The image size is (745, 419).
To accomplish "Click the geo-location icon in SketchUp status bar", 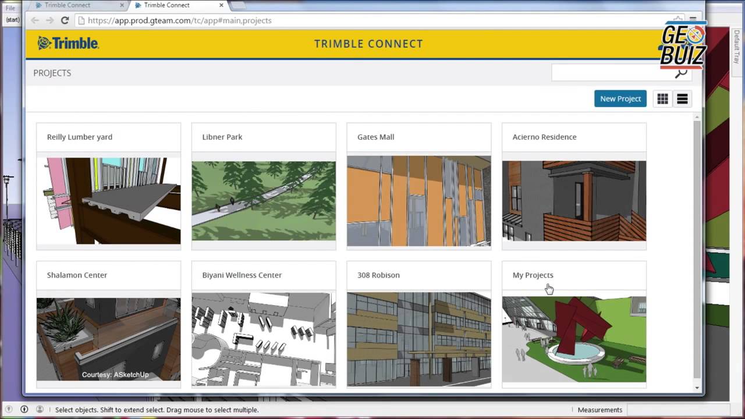I will tap(9, 410).
